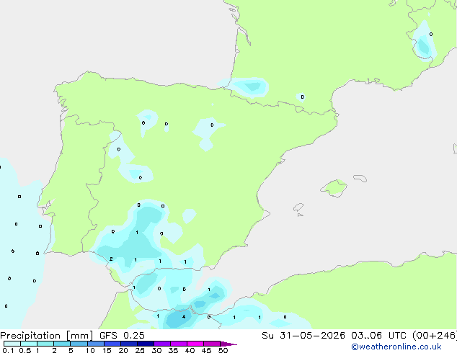
Task: Click the date "31-05-2026" text
Action: point(312,336)
